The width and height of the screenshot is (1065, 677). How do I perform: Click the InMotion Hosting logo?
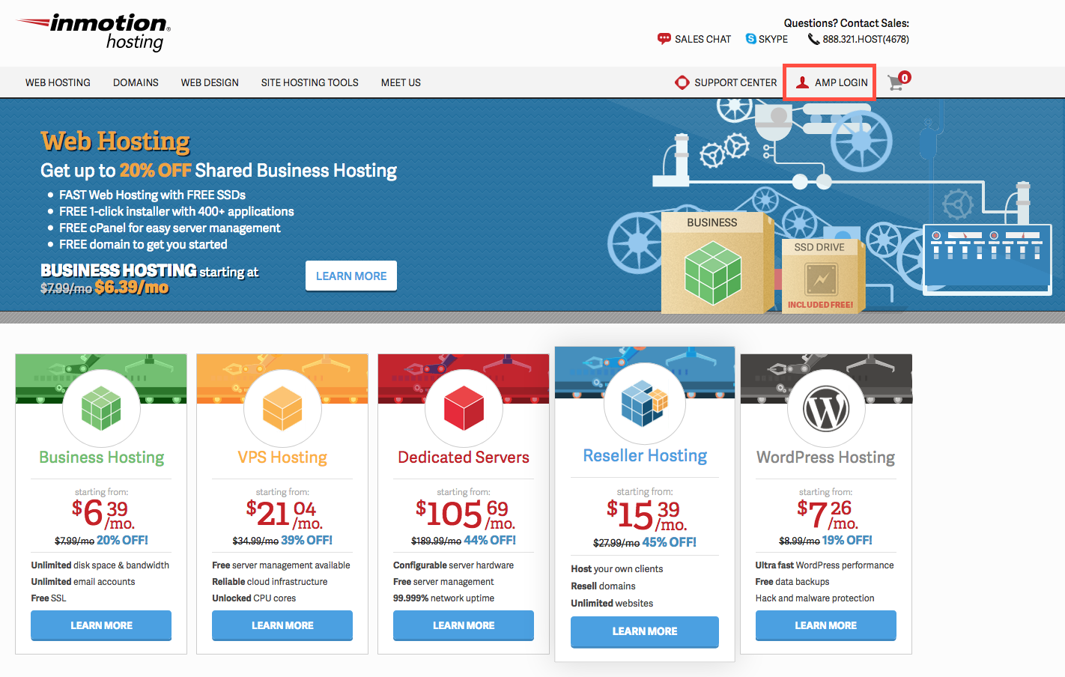click(x=94, y=32)
